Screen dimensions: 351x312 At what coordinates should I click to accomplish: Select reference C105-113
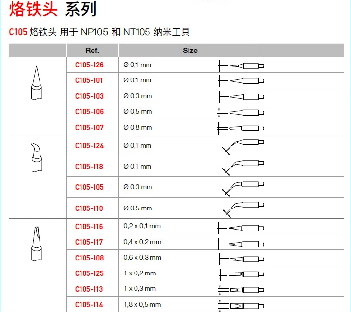[89, 289]
